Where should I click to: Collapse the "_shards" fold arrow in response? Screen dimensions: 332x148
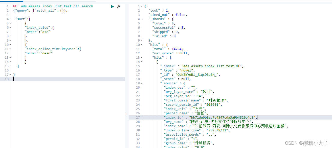pyautogui.click(x=142, y=19)
